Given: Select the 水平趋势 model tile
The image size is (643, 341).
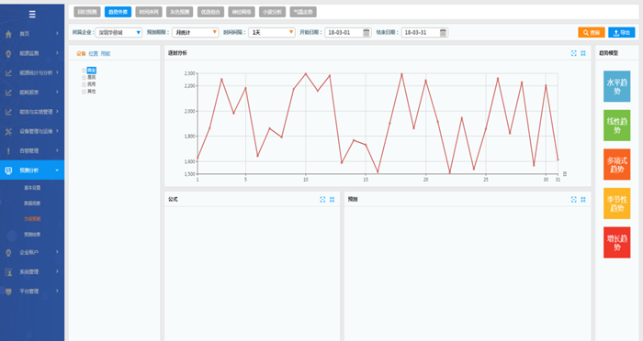Looking at the screenshot, I should click(616, 86).
